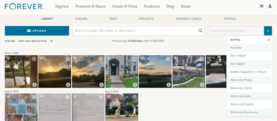The width and height of the screenshot is (277, 121).
Task: Open the Friends & Family tab
Action: point(188,19)
